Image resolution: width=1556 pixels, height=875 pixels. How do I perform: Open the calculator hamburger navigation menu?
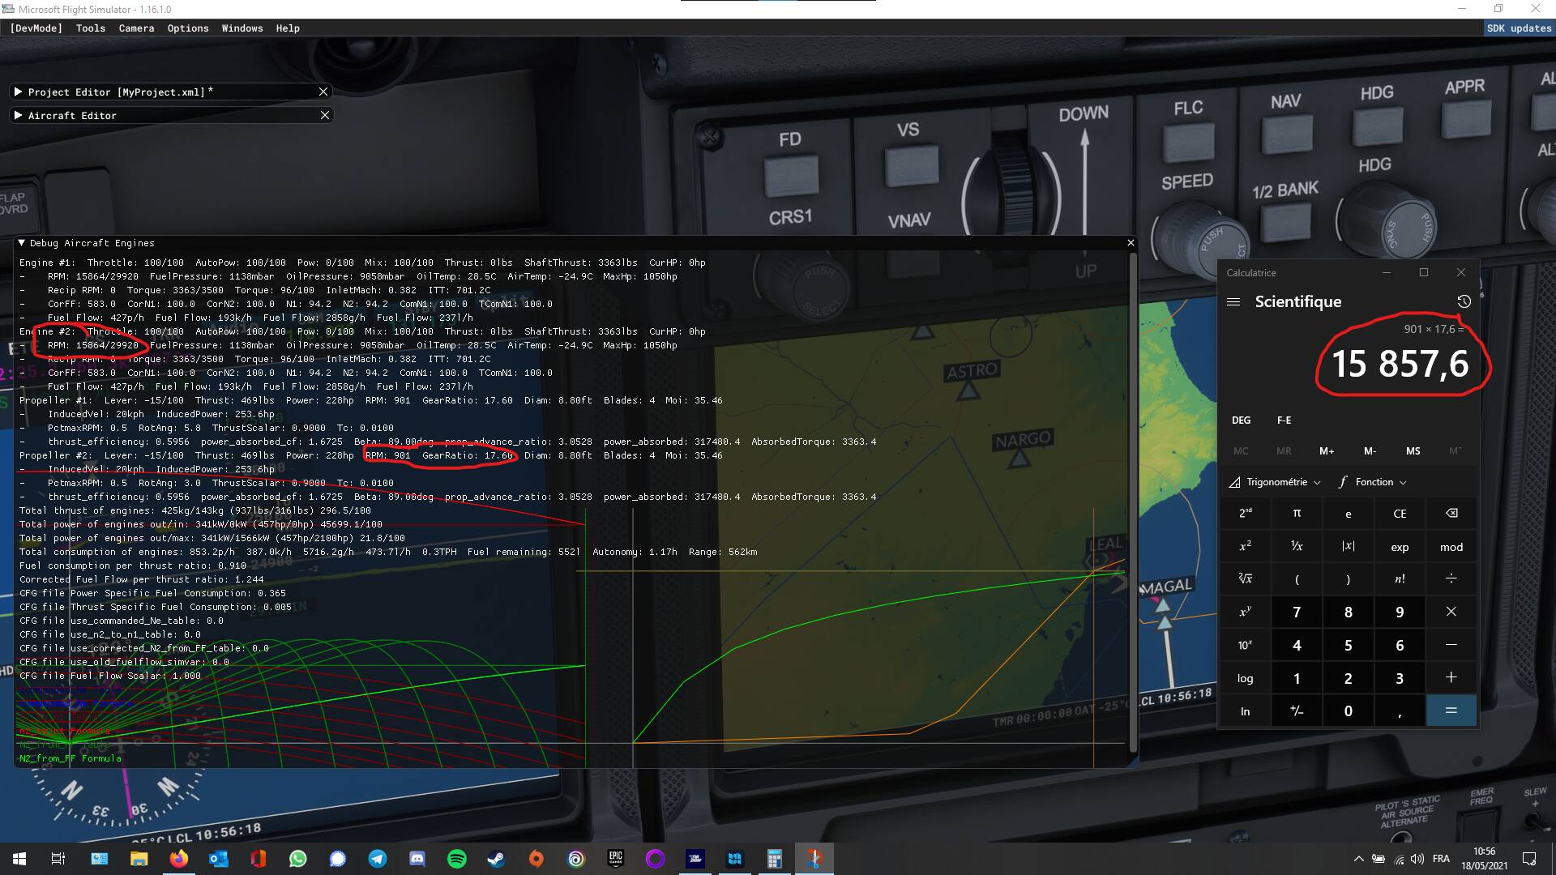click(1233, 301)
